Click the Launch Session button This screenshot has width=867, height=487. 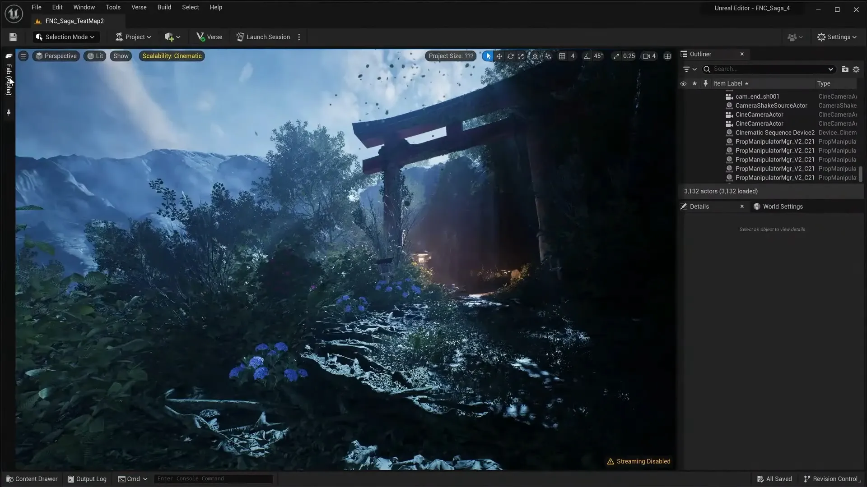point(268,37)
